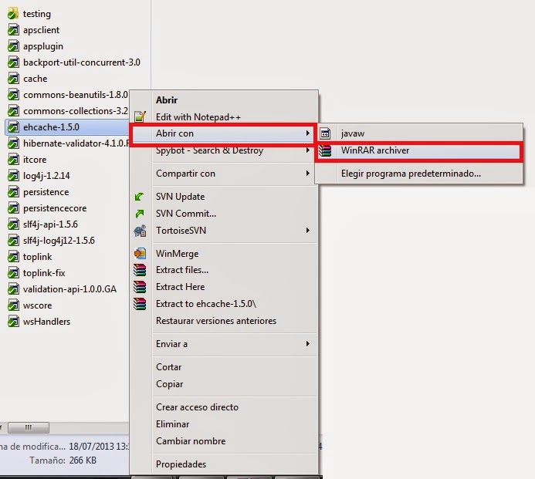Viewport: 535px width, 479px height.
Task: Expand the Spybot - Search & Destroy submenu arrow
Action: pos(308,150)
